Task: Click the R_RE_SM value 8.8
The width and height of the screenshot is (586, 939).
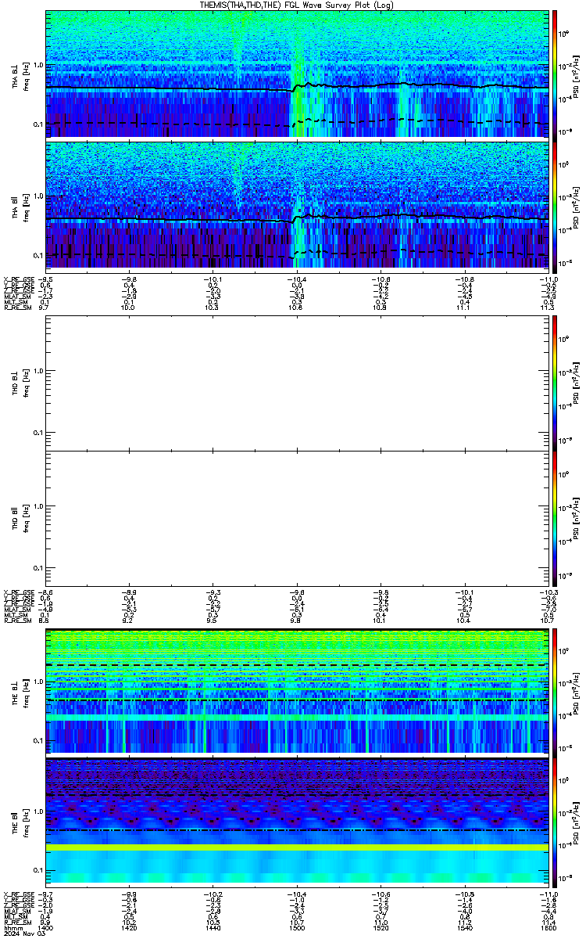Action: click(45, 620)
